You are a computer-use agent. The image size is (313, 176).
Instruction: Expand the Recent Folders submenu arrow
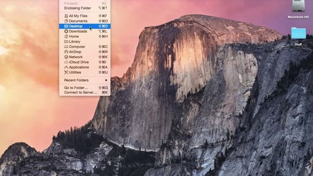[107, 80]
